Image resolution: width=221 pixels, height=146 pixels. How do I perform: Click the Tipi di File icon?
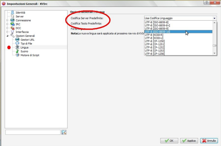[x=17, y=43]
